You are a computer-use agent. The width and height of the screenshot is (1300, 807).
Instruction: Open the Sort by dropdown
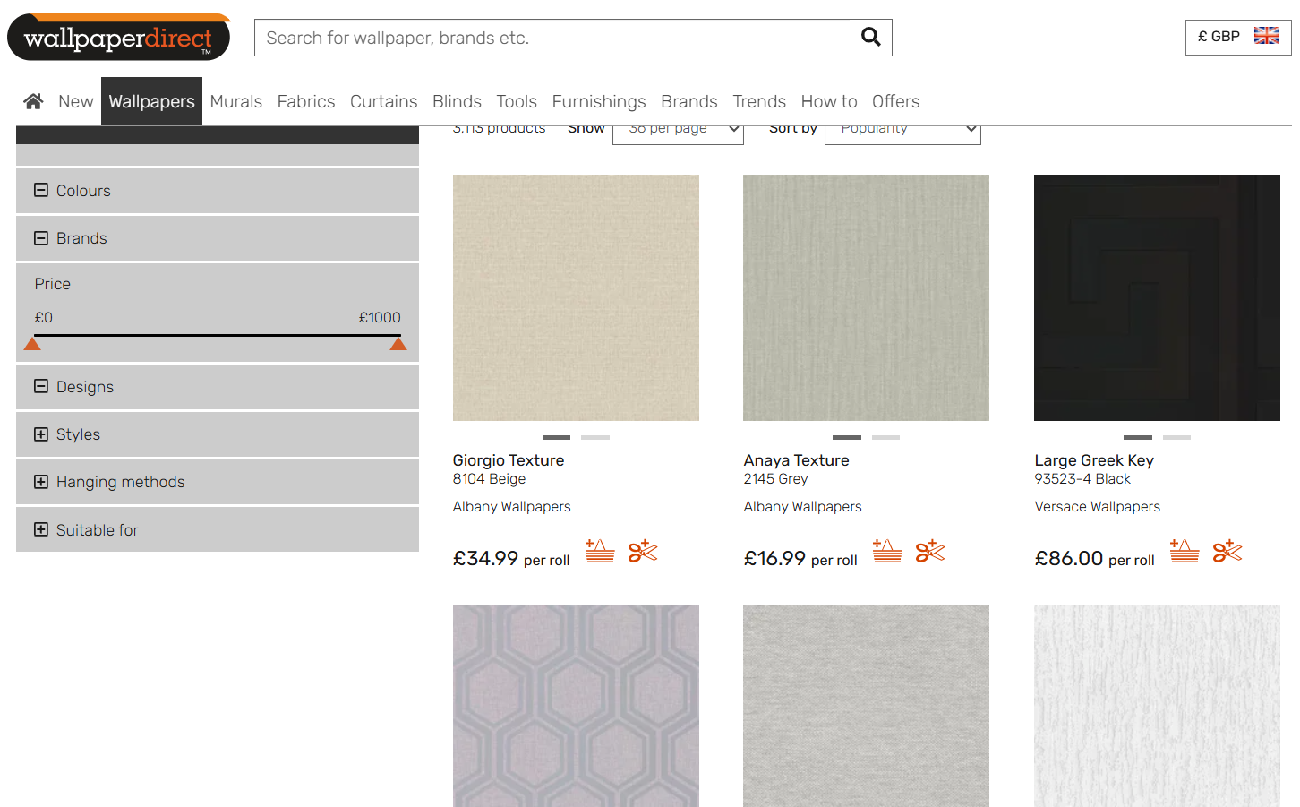(902, 131)
